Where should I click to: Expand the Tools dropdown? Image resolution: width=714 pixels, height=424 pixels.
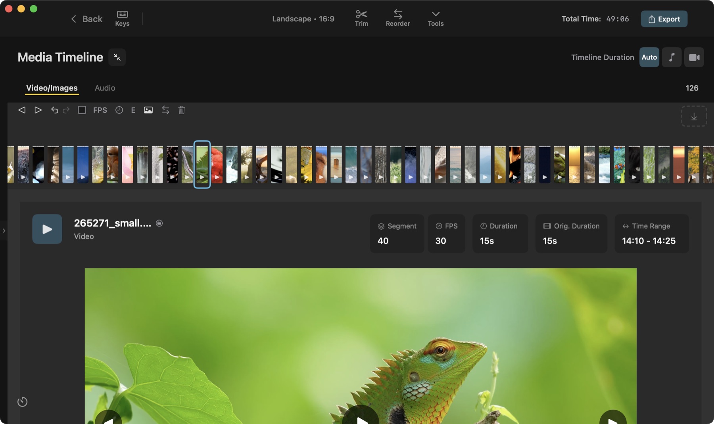(x=436, y=19)
